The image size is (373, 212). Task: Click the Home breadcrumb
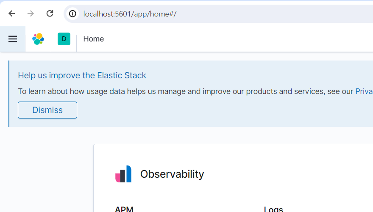click(94, 39)
